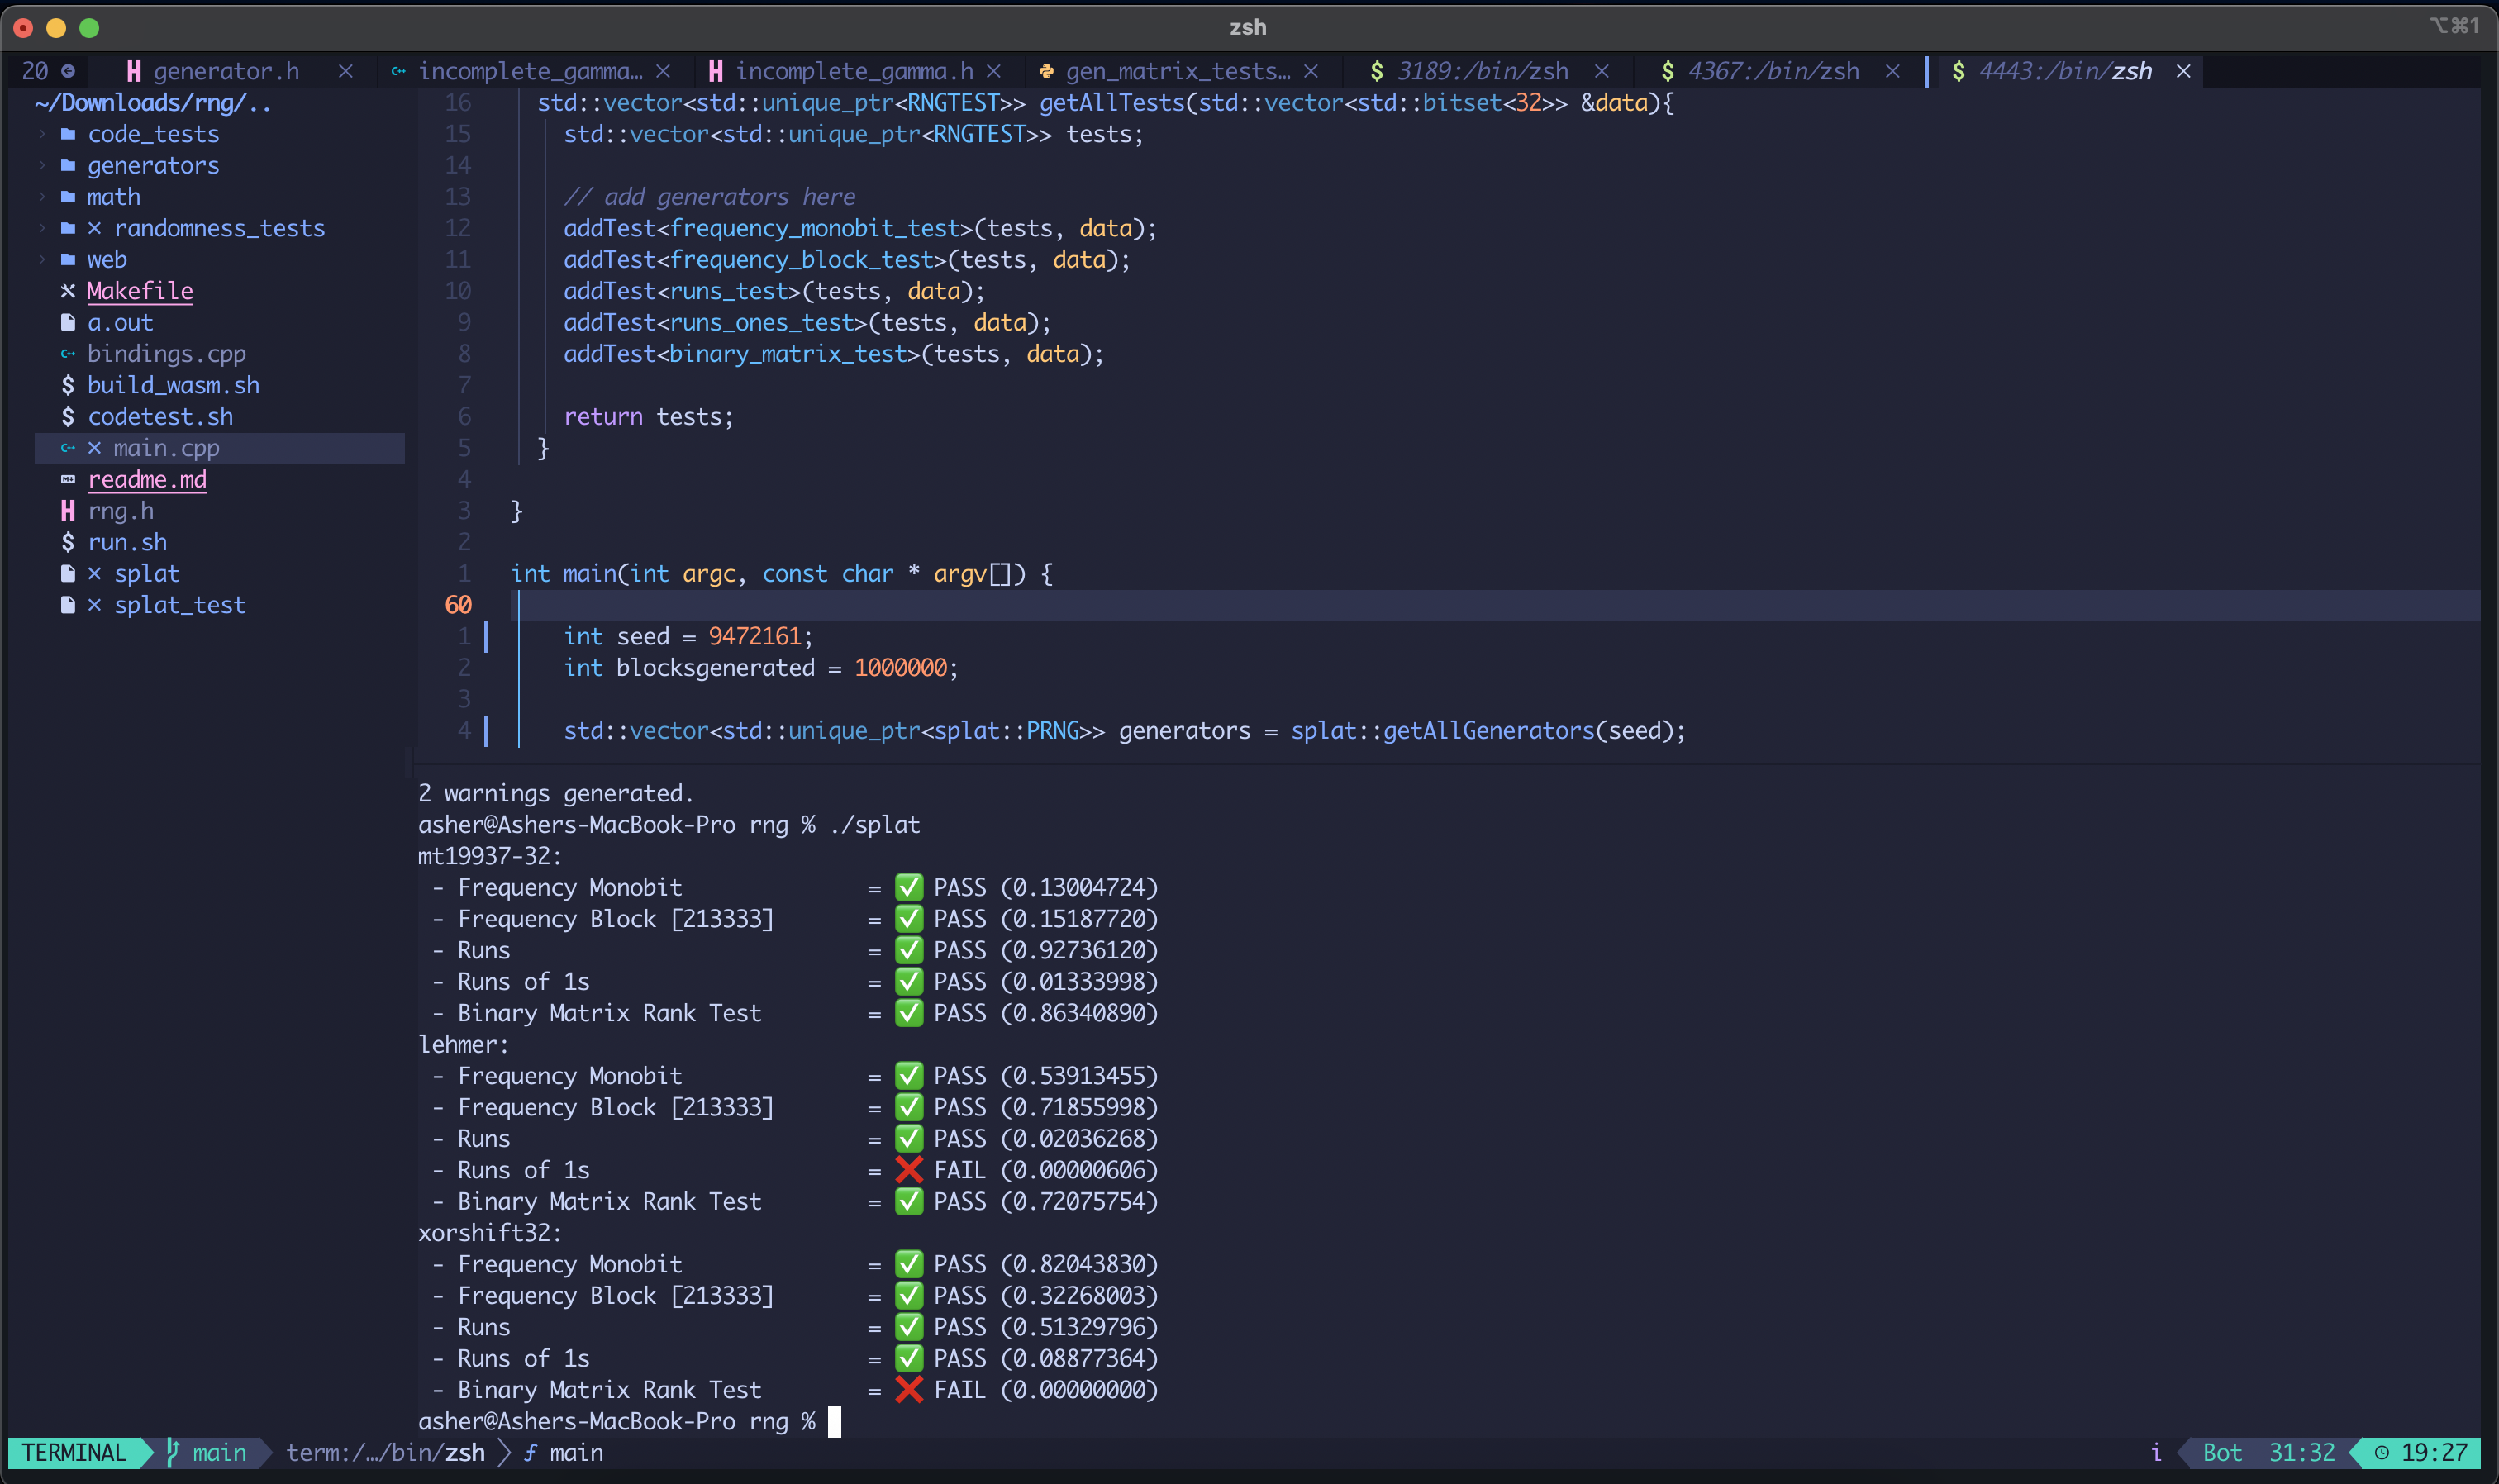Image resolution: width=2499 pixels, height=1484 pixels.
Task: Click the generator.h tab header icon
Action: (x=134, y=71)
